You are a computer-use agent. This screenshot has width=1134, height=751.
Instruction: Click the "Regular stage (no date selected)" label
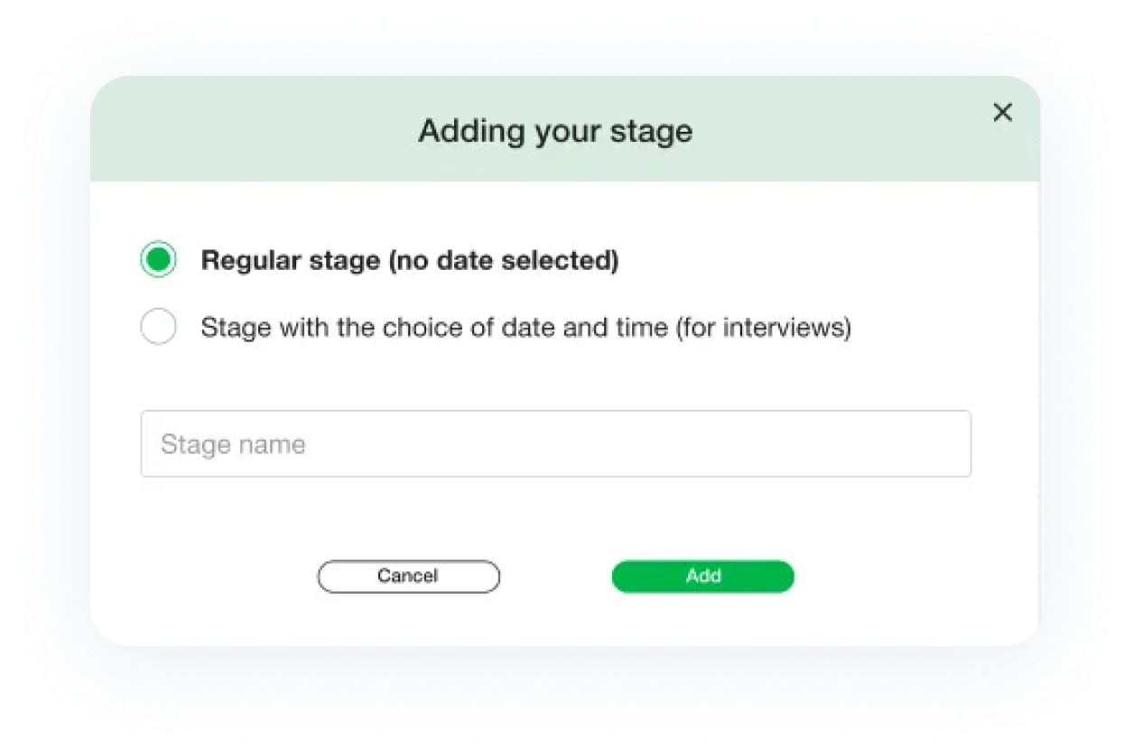(409, 261)
